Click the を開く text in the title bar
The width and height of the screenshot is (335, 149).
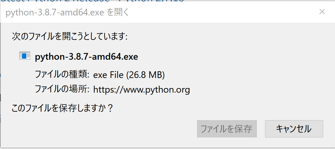118,13
